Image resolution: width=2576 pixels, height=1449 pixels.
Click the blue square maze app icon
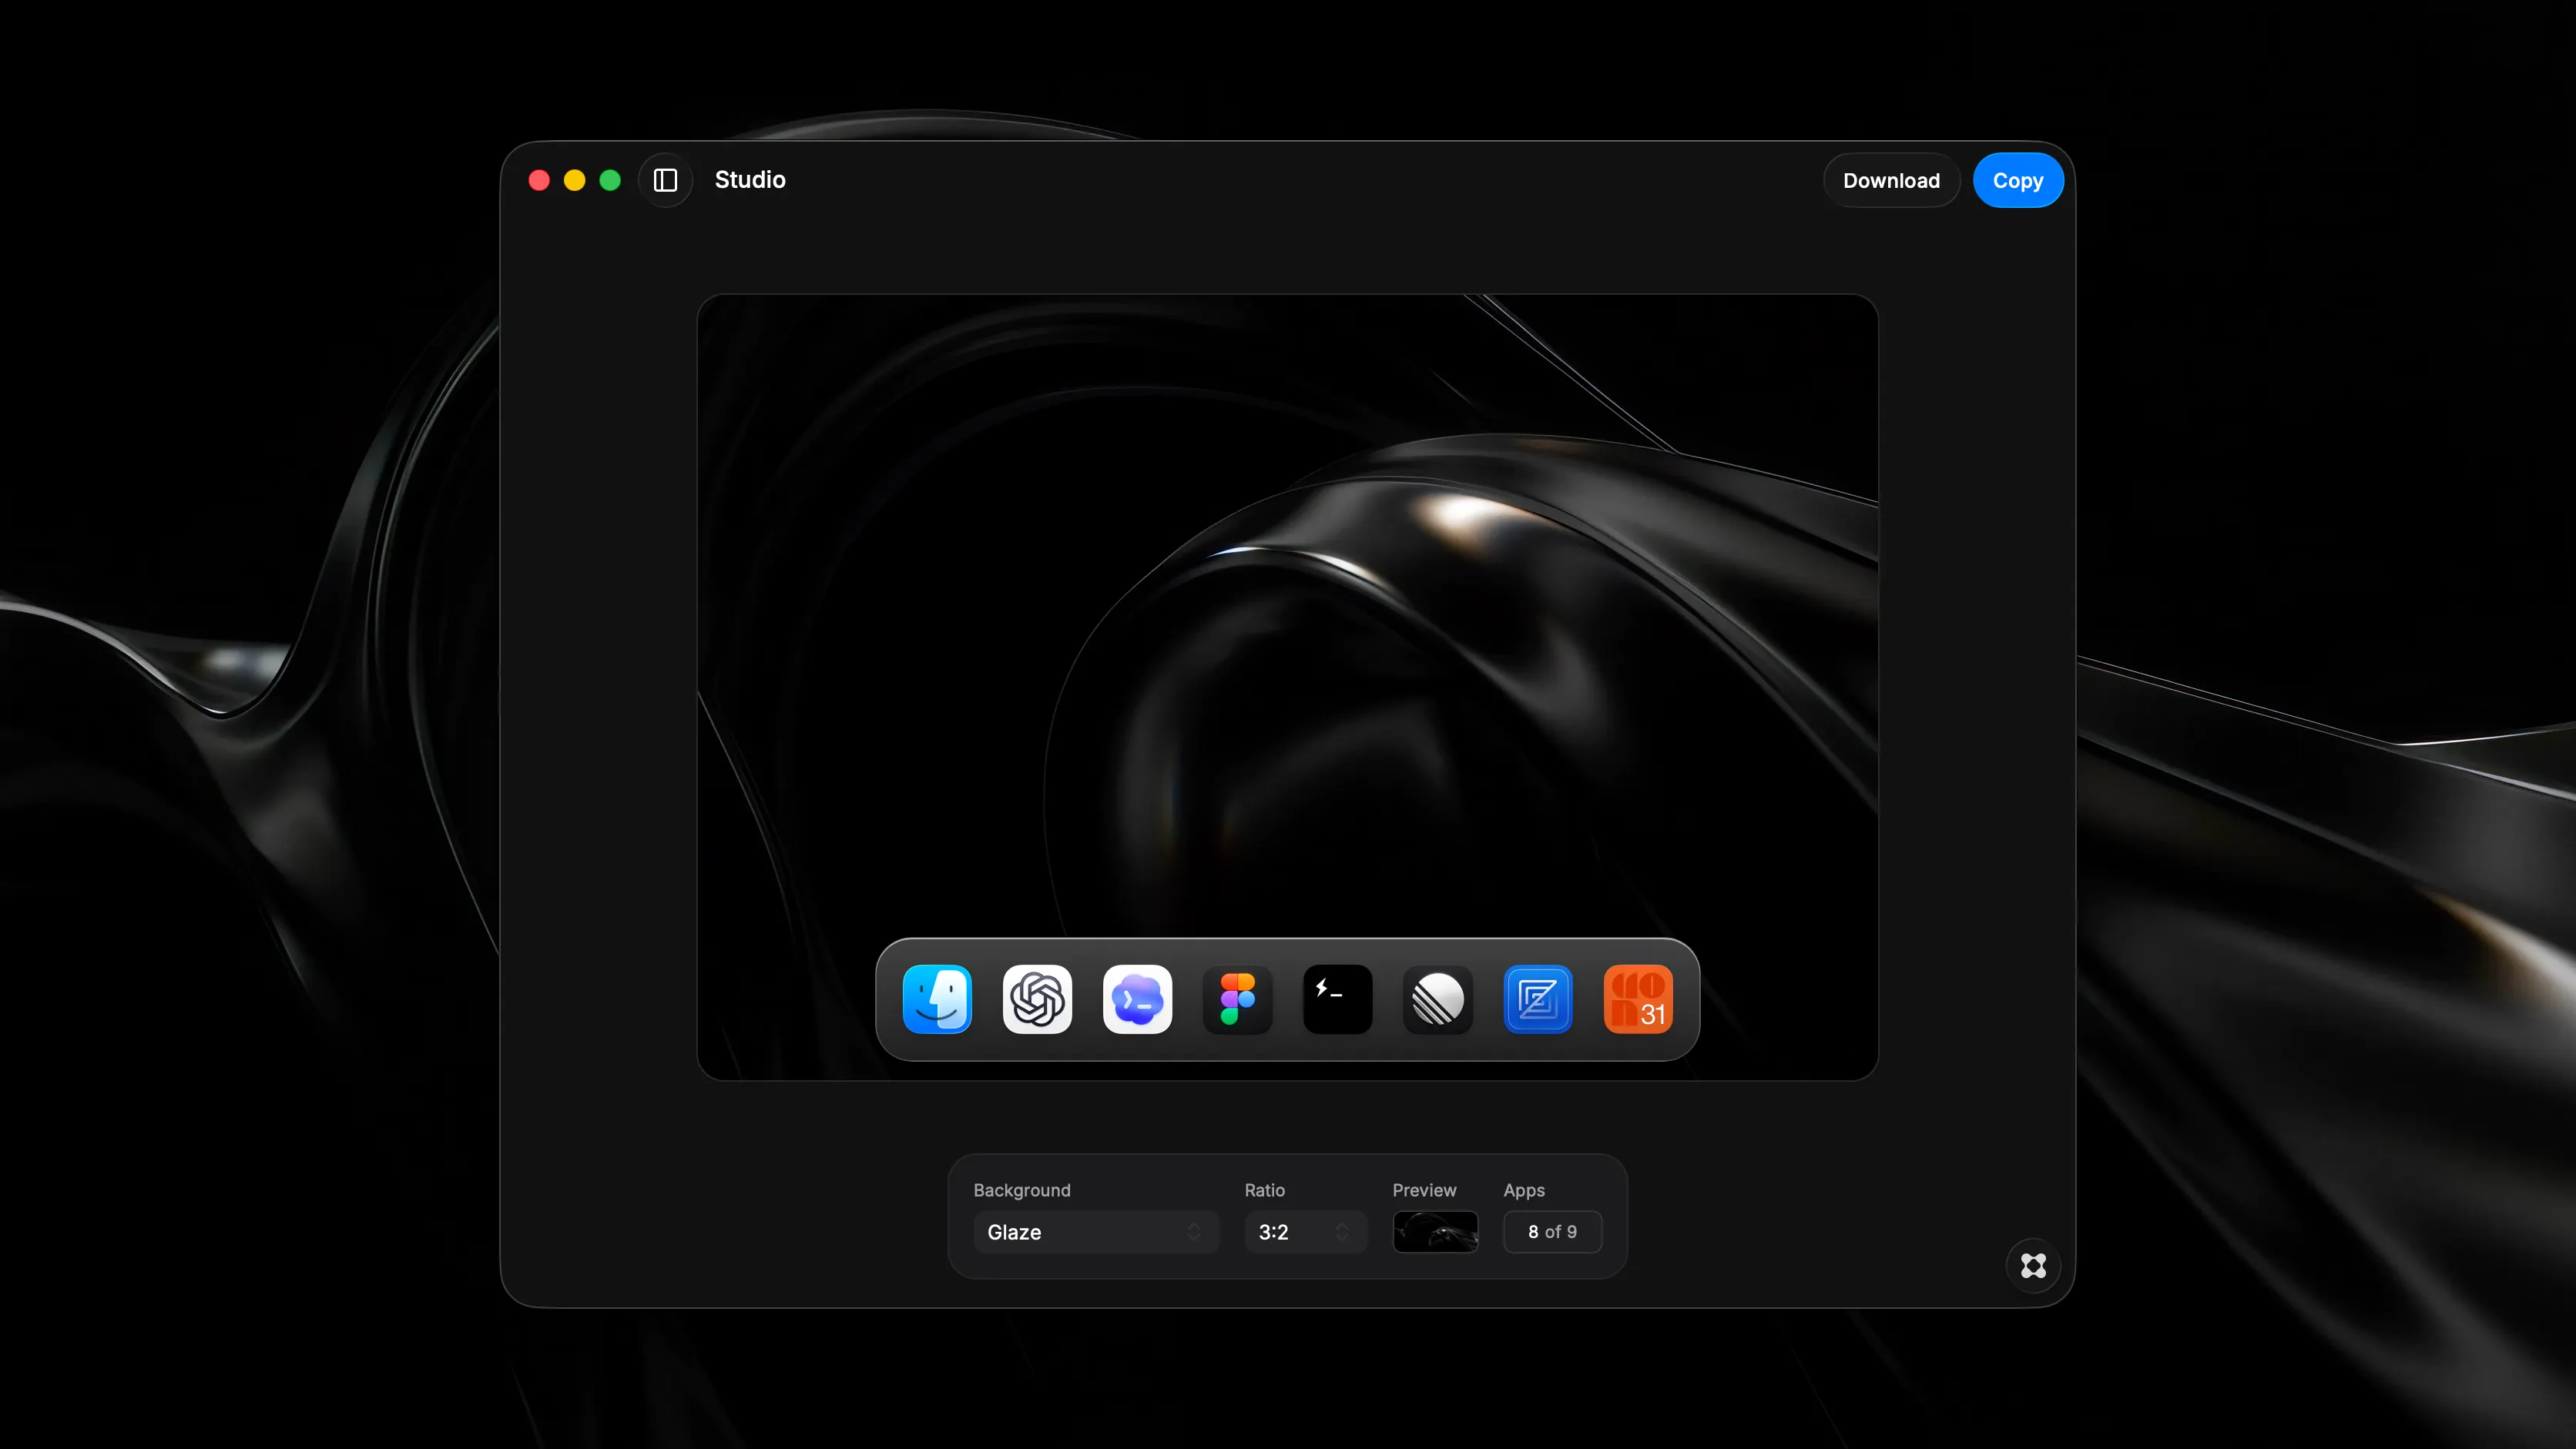(1538, 999)
